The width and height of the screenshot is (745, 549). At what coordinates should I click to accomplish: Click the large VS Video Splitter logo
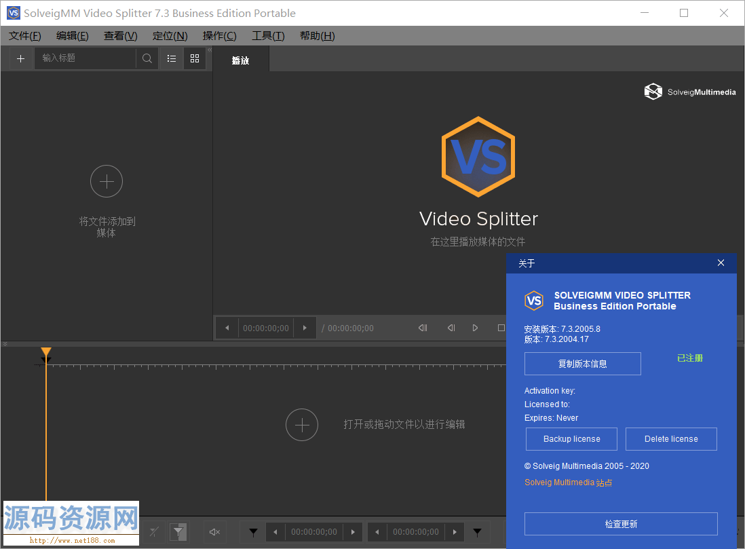point(478,157)
